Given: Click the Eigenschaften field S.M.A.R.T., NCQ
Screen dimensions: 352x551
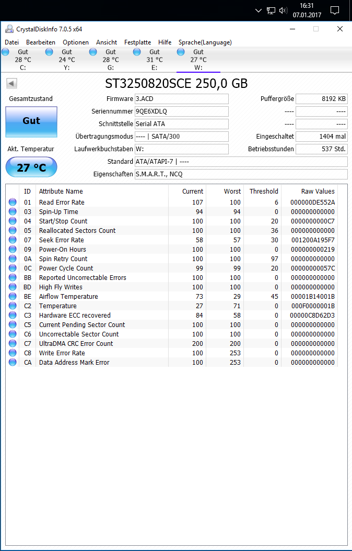Looking at the screenshot, I should click(241, 174).
